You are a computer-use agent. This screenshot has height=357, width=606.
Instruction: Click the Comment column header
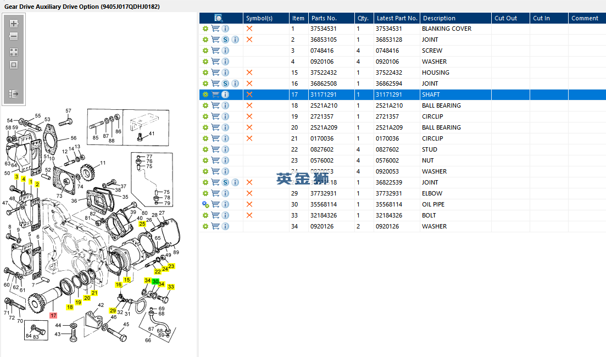[x=587, y=18]
